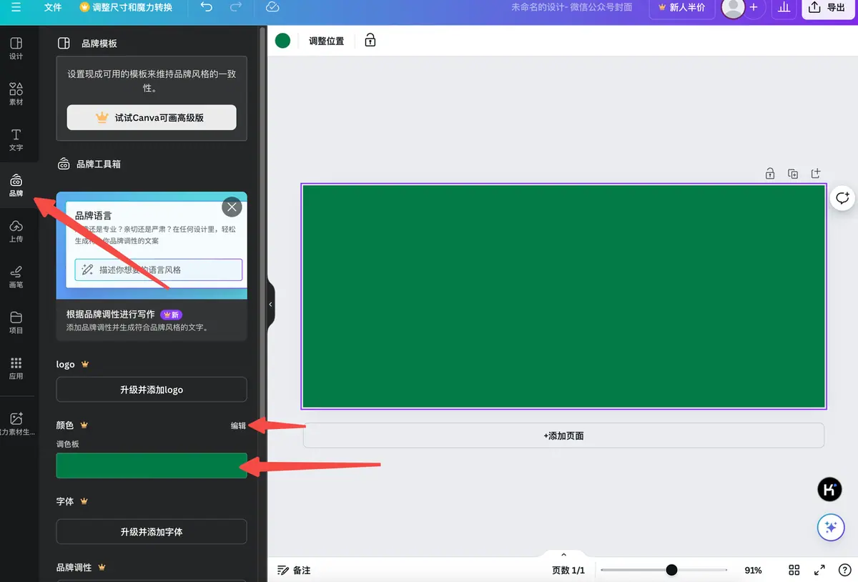Click the 品牌模板 section heading
858x582 pixels.
pyautogui.click(x=99, y=44)
